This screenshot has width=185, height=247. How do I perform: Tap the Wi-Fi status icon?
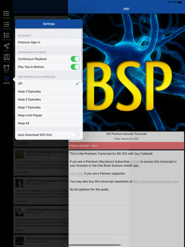[169, 2]
